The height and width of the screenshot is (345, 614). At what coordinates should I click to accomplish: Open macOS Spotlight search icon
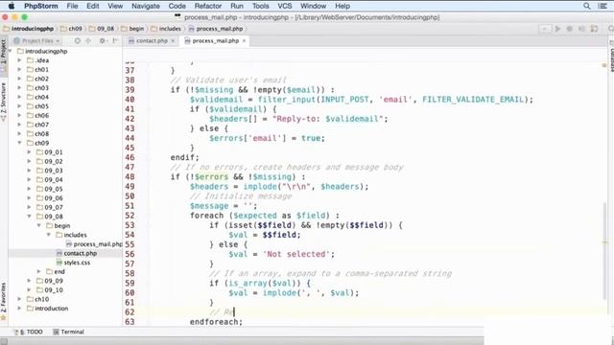point(586,6)
